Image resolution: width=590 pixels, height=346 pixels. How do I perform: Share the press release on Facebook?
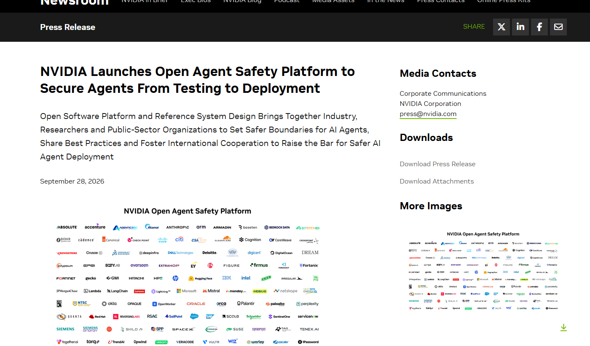539,27
